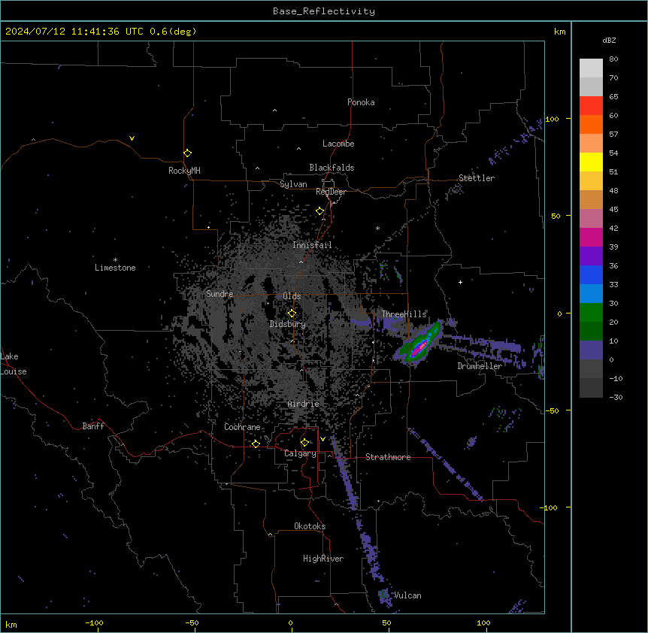Click the yellow diamond marker below Cochrane
This screenshot has height=633, width=648.
point(256,444)
